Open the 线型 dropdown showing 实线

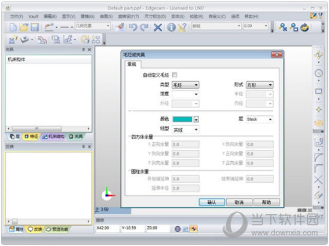tap(185, 130)
